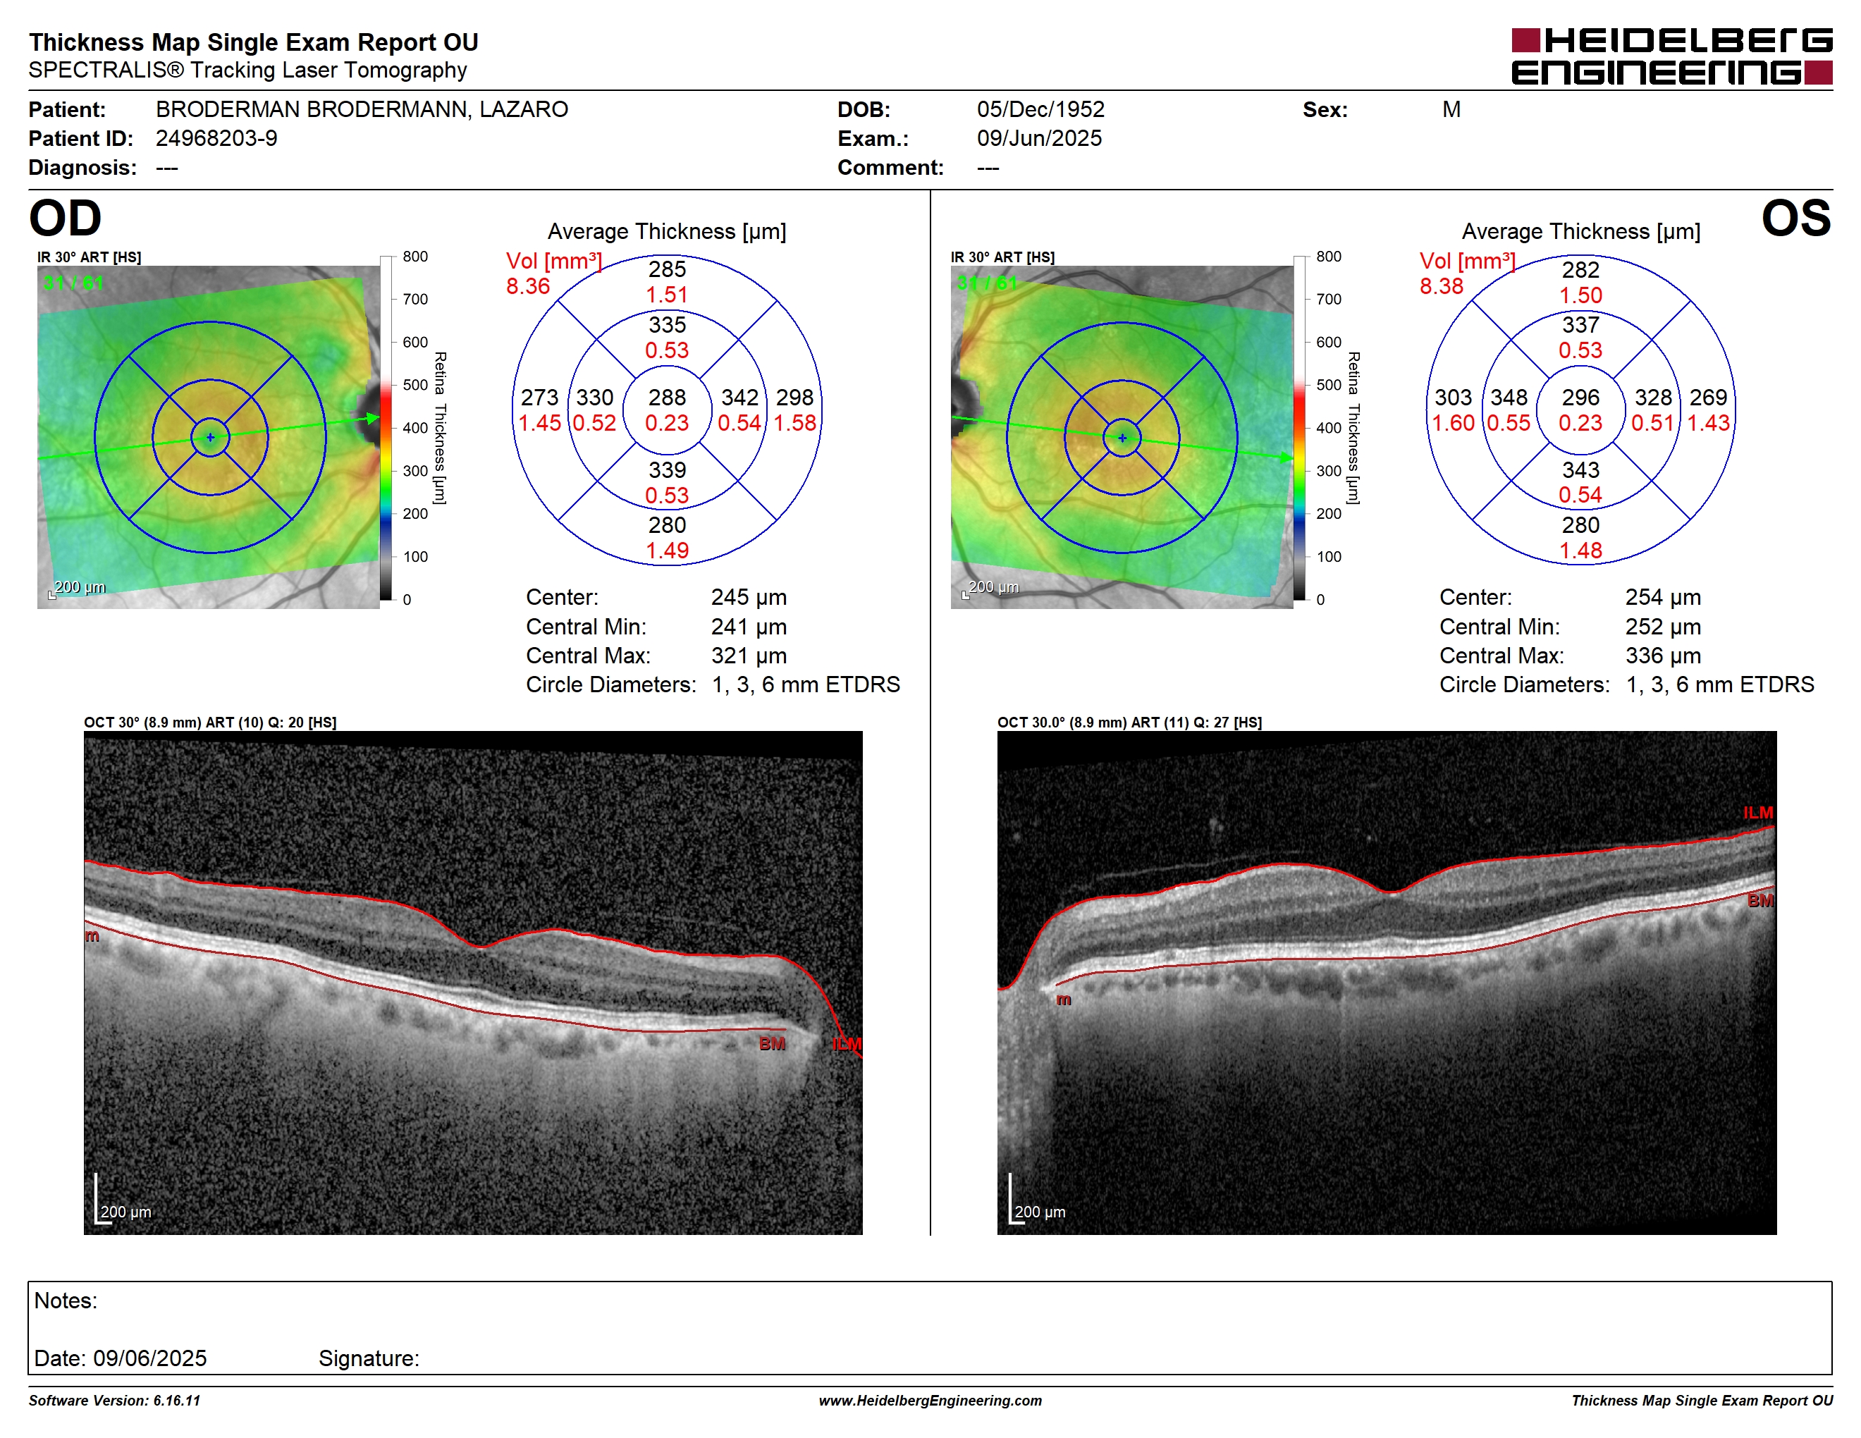Click OD outer superior thickness 285

[667, 269]
